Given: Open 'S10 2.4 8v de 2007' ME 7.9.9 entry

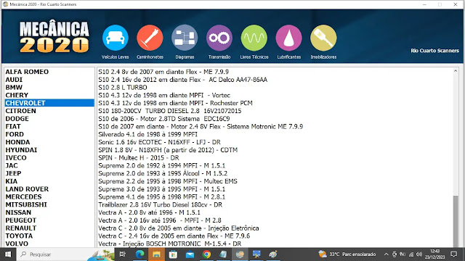Looking at the screenshot, I should (x=163, y=72).
